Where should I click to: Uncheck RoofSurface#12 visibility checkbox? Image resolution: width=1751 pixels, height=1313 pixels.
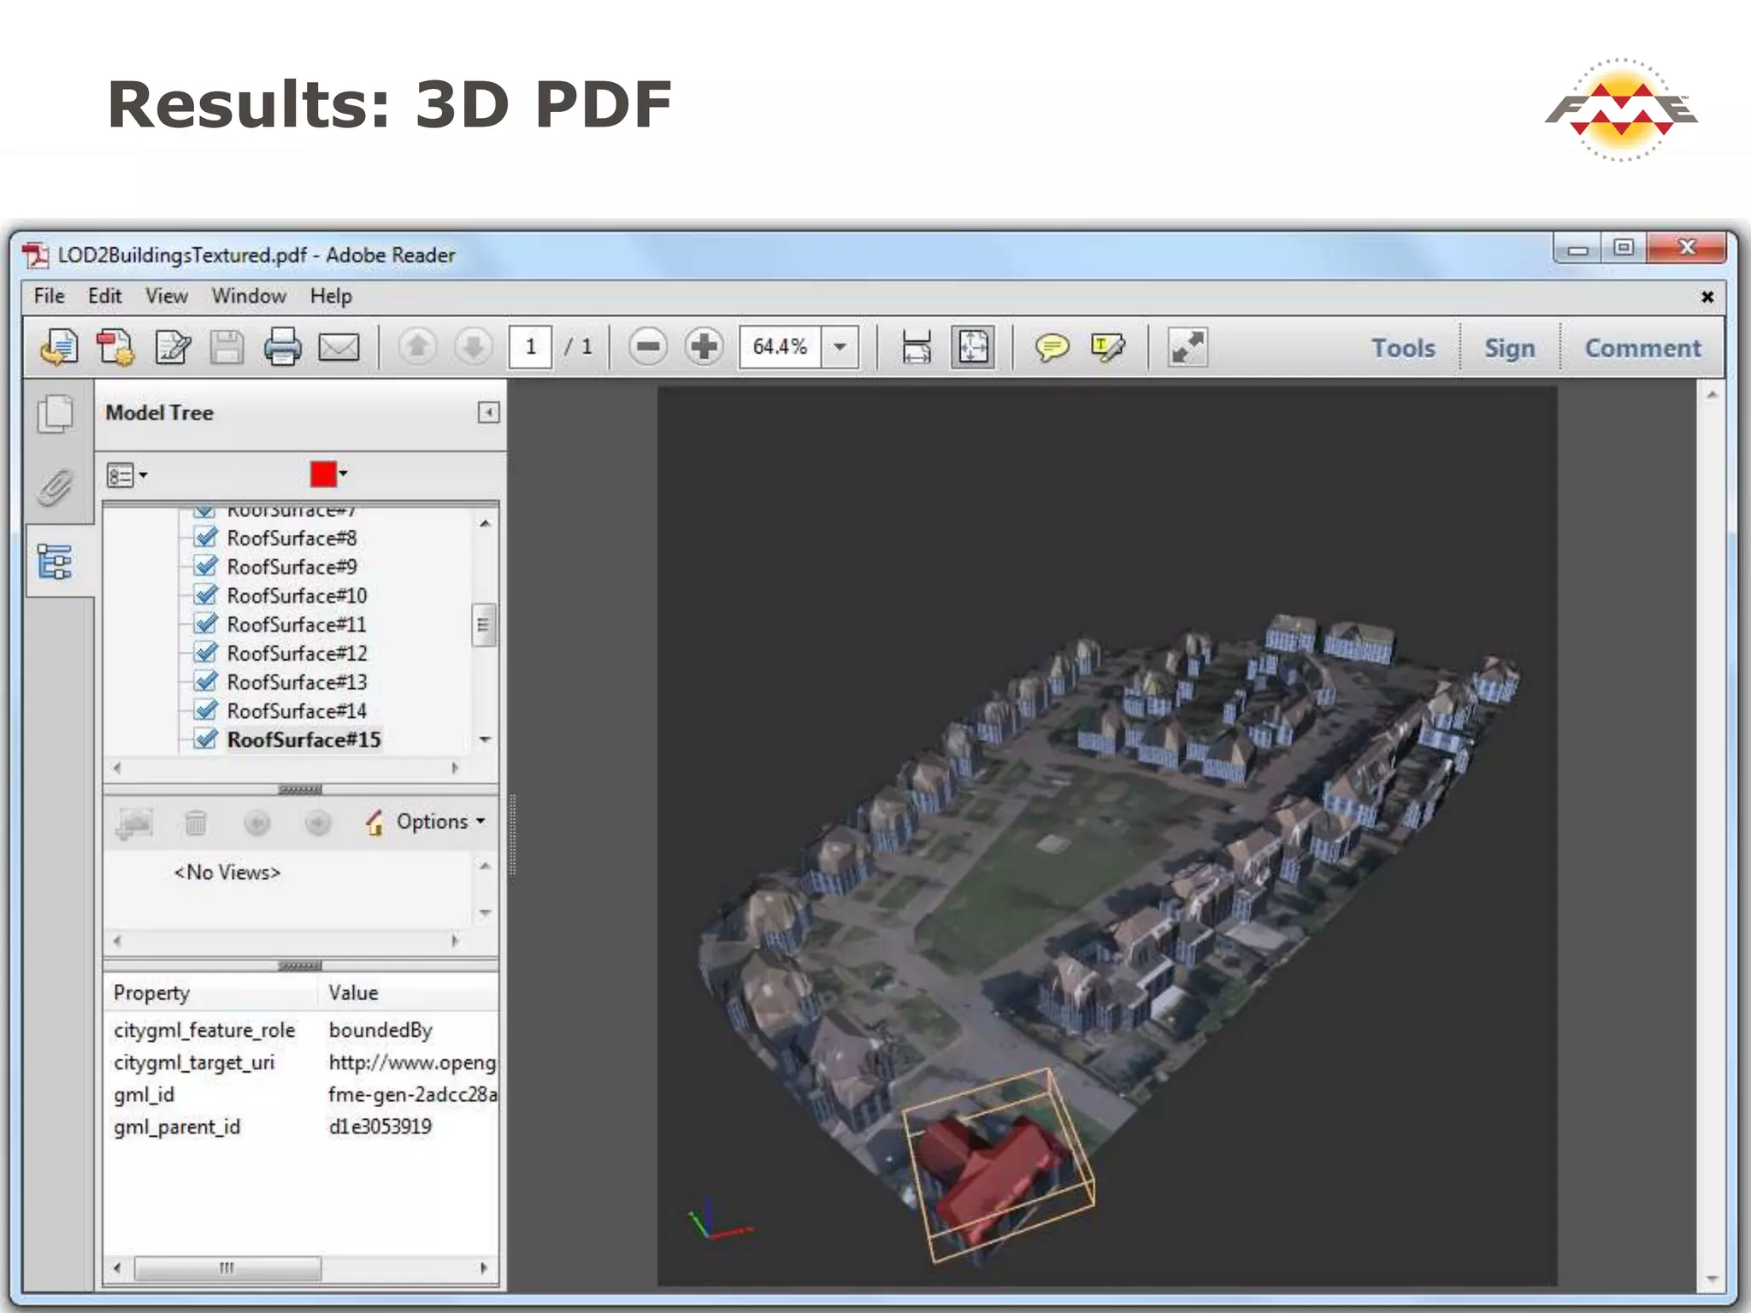tap(205, 653)
